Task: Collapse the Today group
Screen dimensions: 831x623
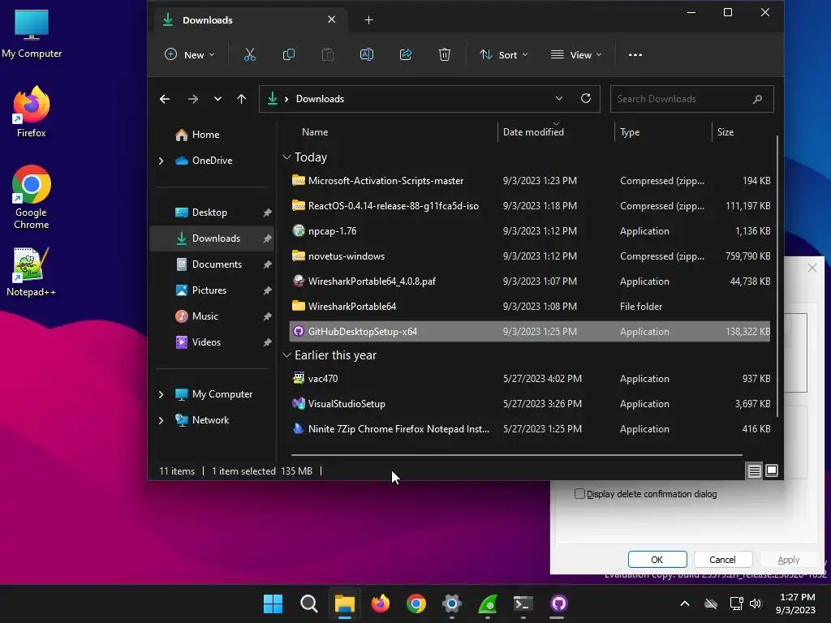Action: coord(286,157)
